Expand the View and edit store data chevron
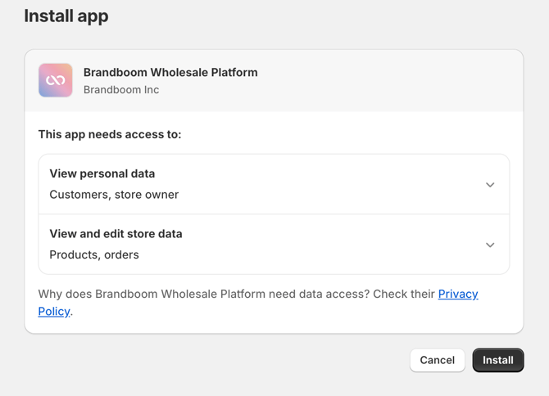This screenshot has height=396, width=549. tap(490, 245)
